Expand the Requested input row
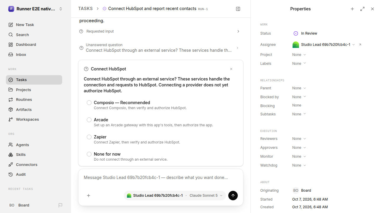The height and width of the screenshot is (213, 379). click(160, 31)
